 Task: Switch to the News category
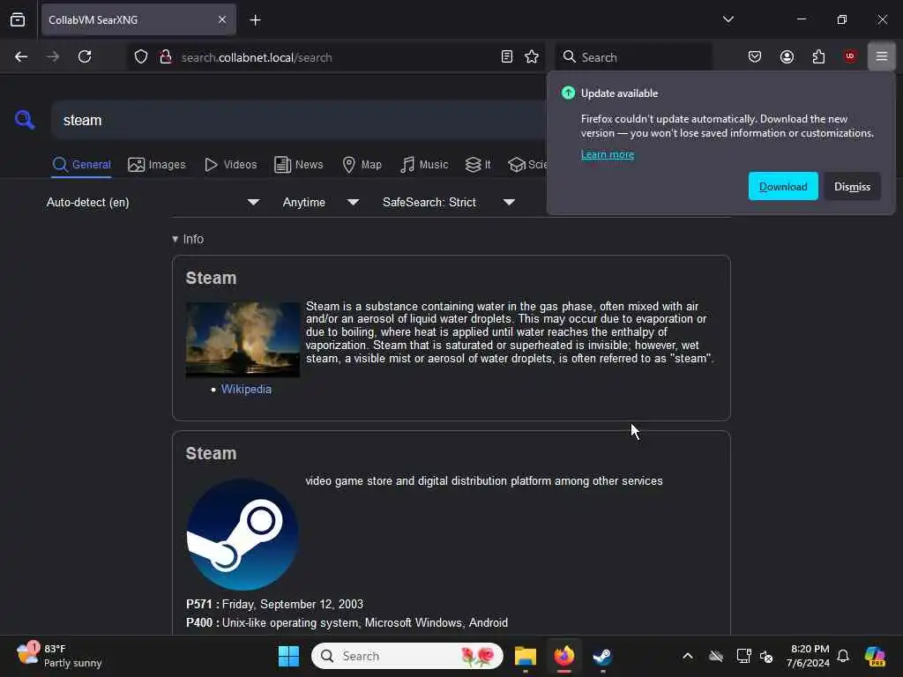tap(298, 165)
